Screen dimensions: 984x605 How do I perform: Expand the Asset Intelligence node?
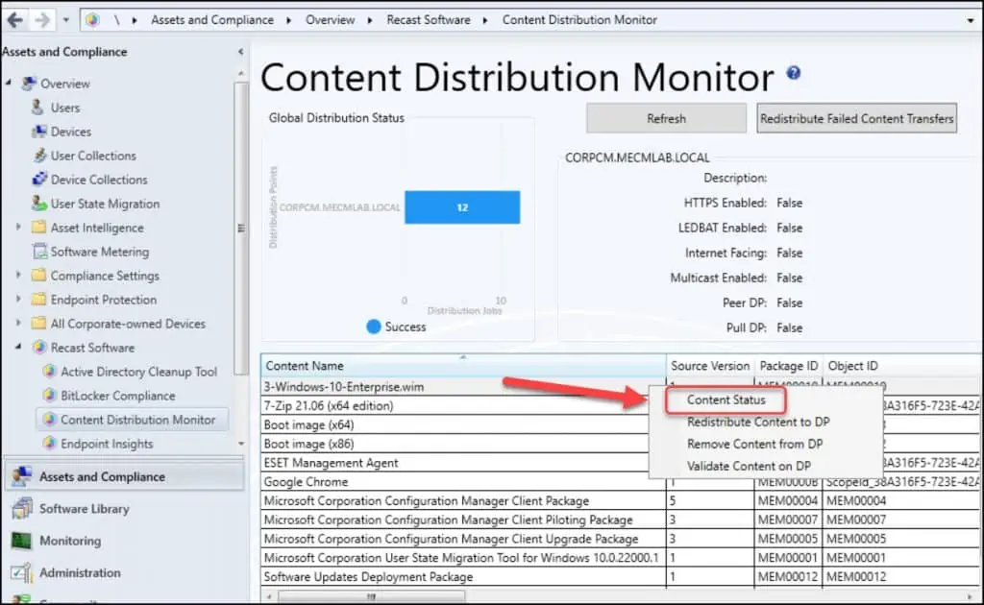coord(18,227)
